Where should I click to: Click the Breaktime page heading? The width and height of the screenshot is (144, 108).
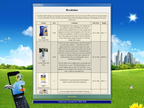[x=72, y=10]
